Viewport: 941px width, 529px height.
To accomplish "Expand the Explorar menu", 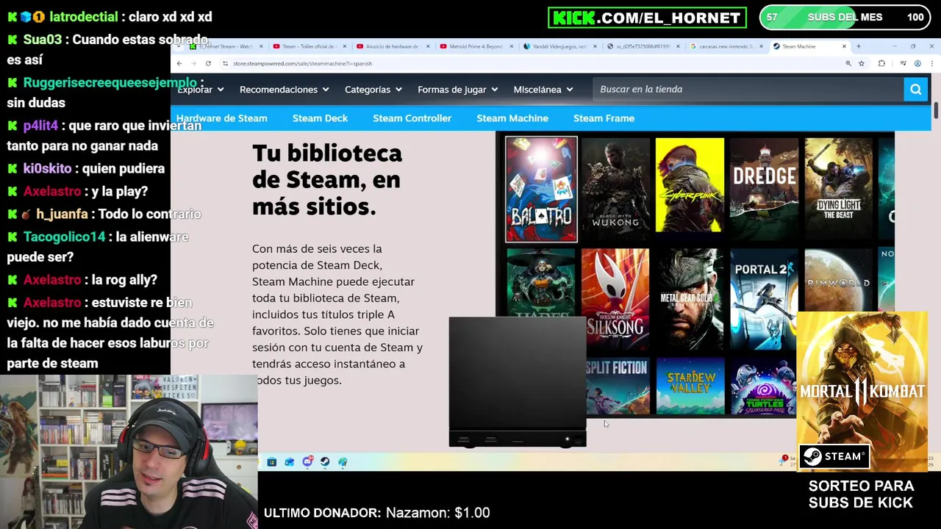I will pyautogui.click(x=200, y=90).
